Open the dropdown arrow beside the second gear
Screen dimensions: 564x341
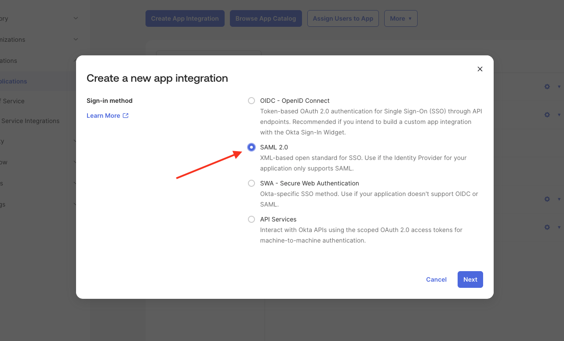pos(559,115)
